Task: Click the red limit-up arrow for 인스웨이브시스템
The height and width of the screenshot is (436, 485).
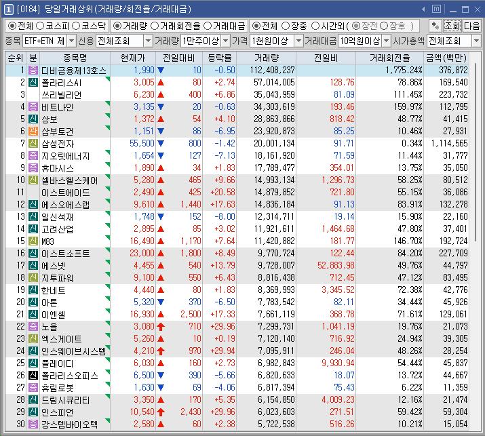Action: point(161,351)
